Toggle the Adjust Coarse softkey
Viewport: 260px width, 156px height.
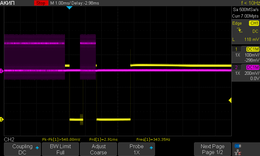[98, 149]
